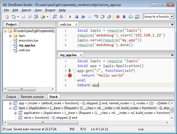Click the New file toolbar icon
177x134 pixels.
[6, 17]
